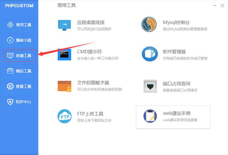The image size is (228, 155).
Task: Close the PHPCUSTOM window
Action: coord(222,6)
